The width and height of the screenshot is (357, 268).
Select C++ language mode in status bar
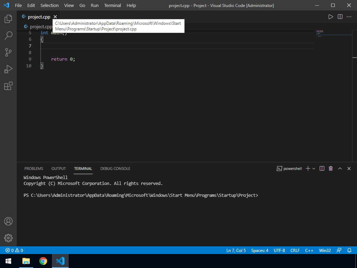(309, 250)
